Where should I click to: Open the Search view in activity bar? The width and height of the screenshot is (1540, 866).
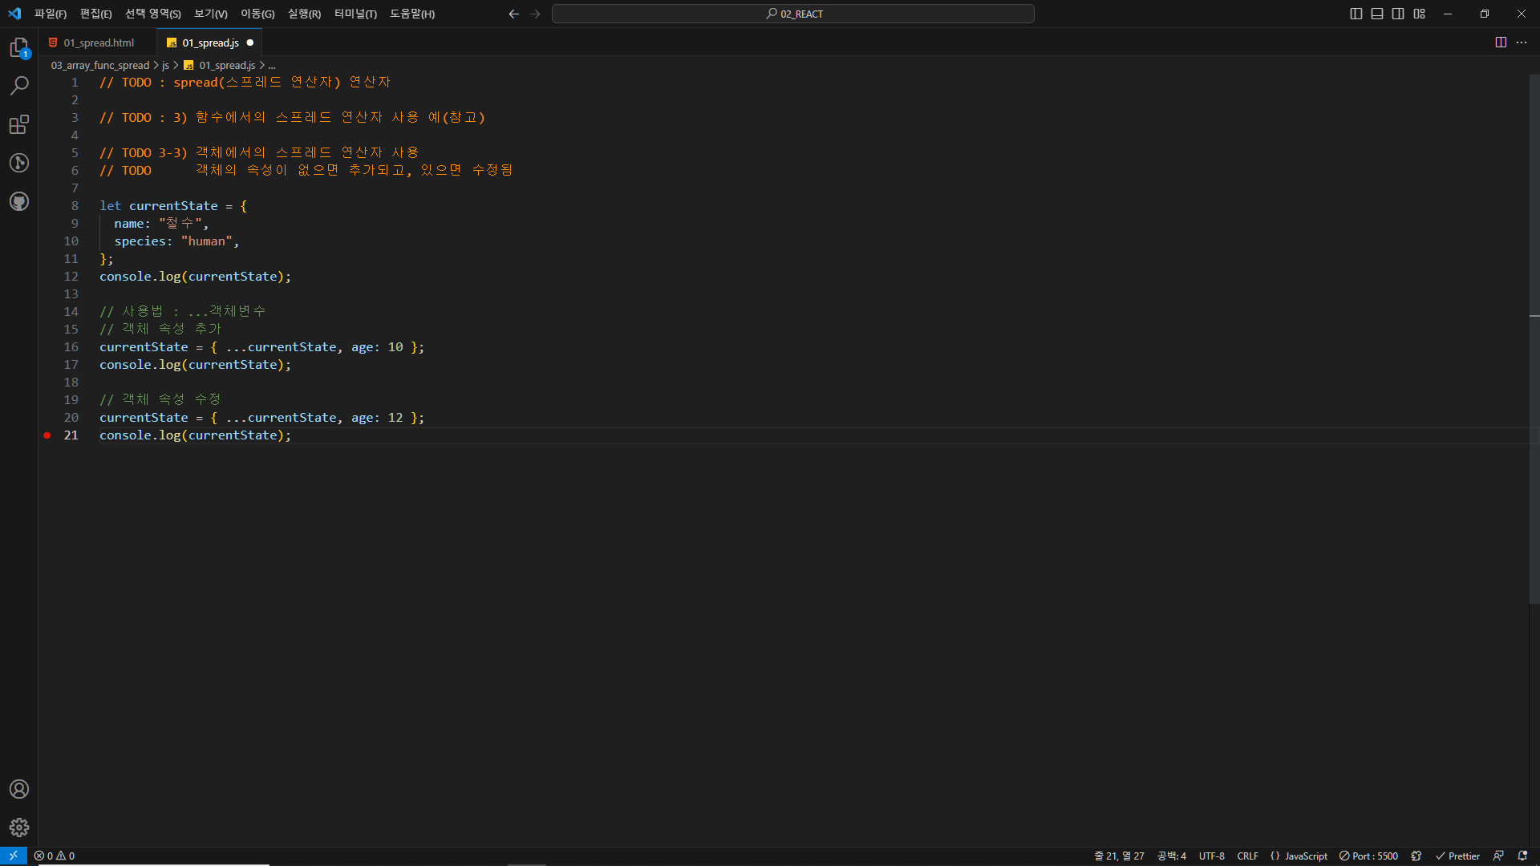(19, 86)
